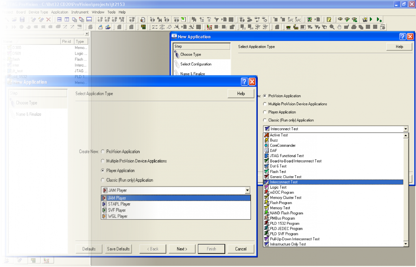Click Help button in front dialog
Image resolution: width=416 pixels, height=267 pixels.
[241, 94]
